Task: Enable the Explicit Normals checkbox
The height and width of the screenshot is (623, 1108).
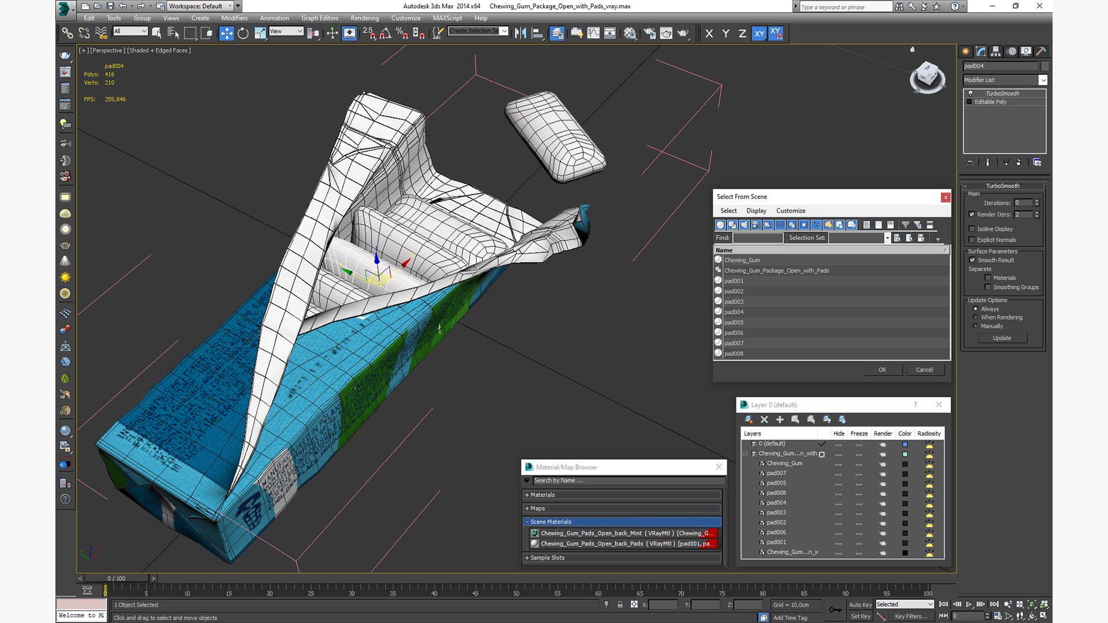Action: click(972, 240)
